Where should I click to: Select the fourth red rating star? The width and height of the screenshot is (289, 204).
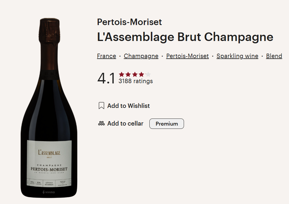pos(141,74)
